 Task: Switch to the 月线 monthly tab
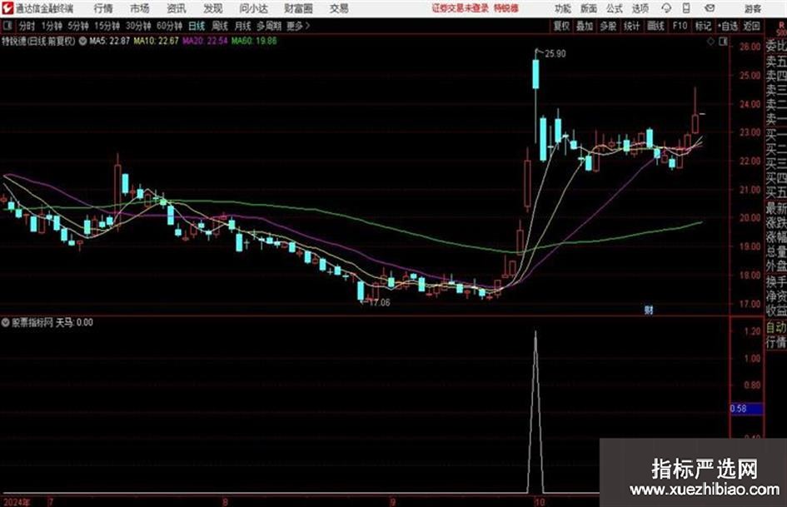point(242,26)
